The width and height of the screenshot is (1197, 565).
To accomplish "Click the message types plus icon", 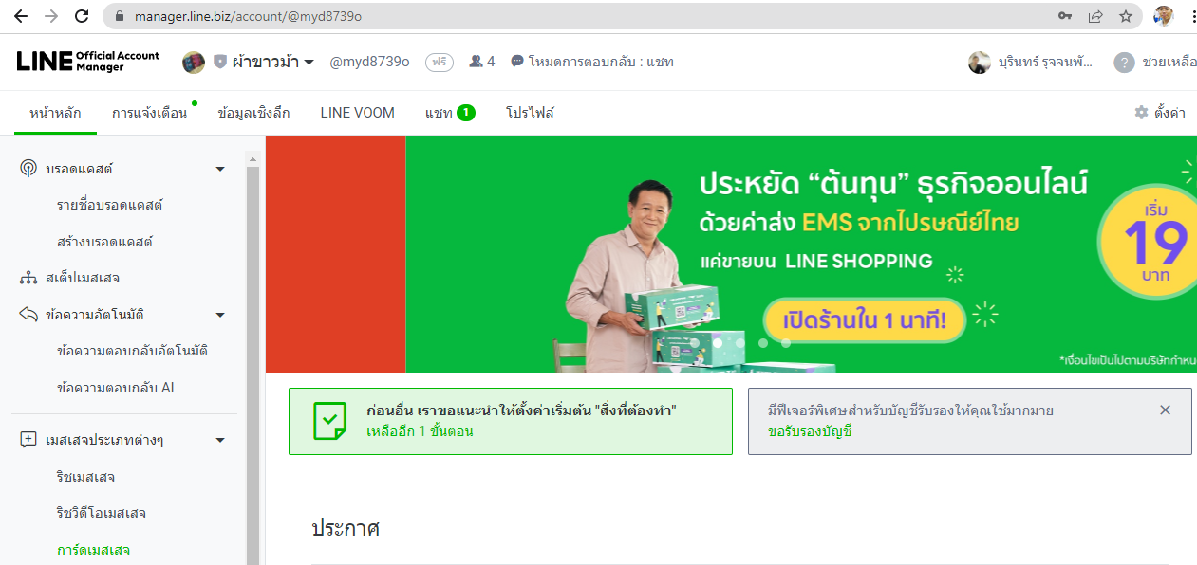I will tap(28, 440).
